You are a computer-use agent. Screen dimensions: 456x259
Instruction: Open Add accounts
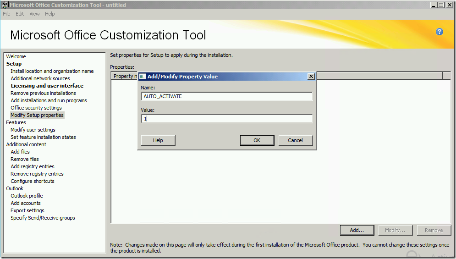(x=26, y=203)
